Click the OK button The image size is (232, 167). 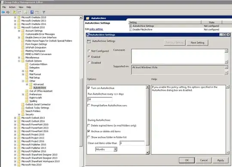187,160
